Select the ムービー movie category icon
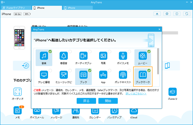This screenshot has height=125, width=193. click(x=143, y=56)
